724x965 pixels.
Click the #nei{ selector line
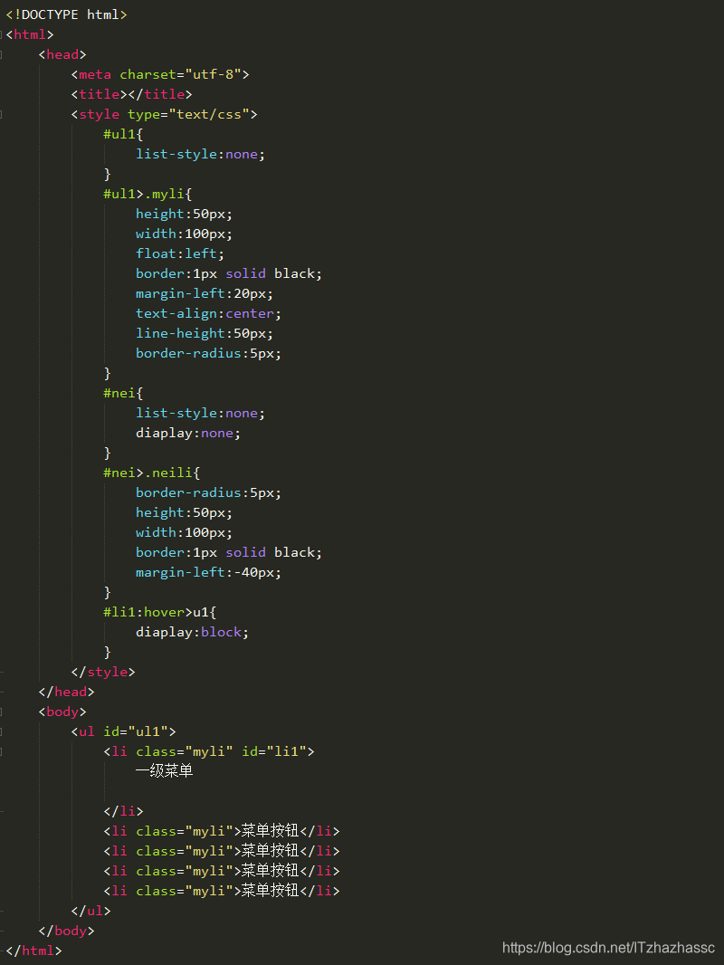click(x=123, y=393)
